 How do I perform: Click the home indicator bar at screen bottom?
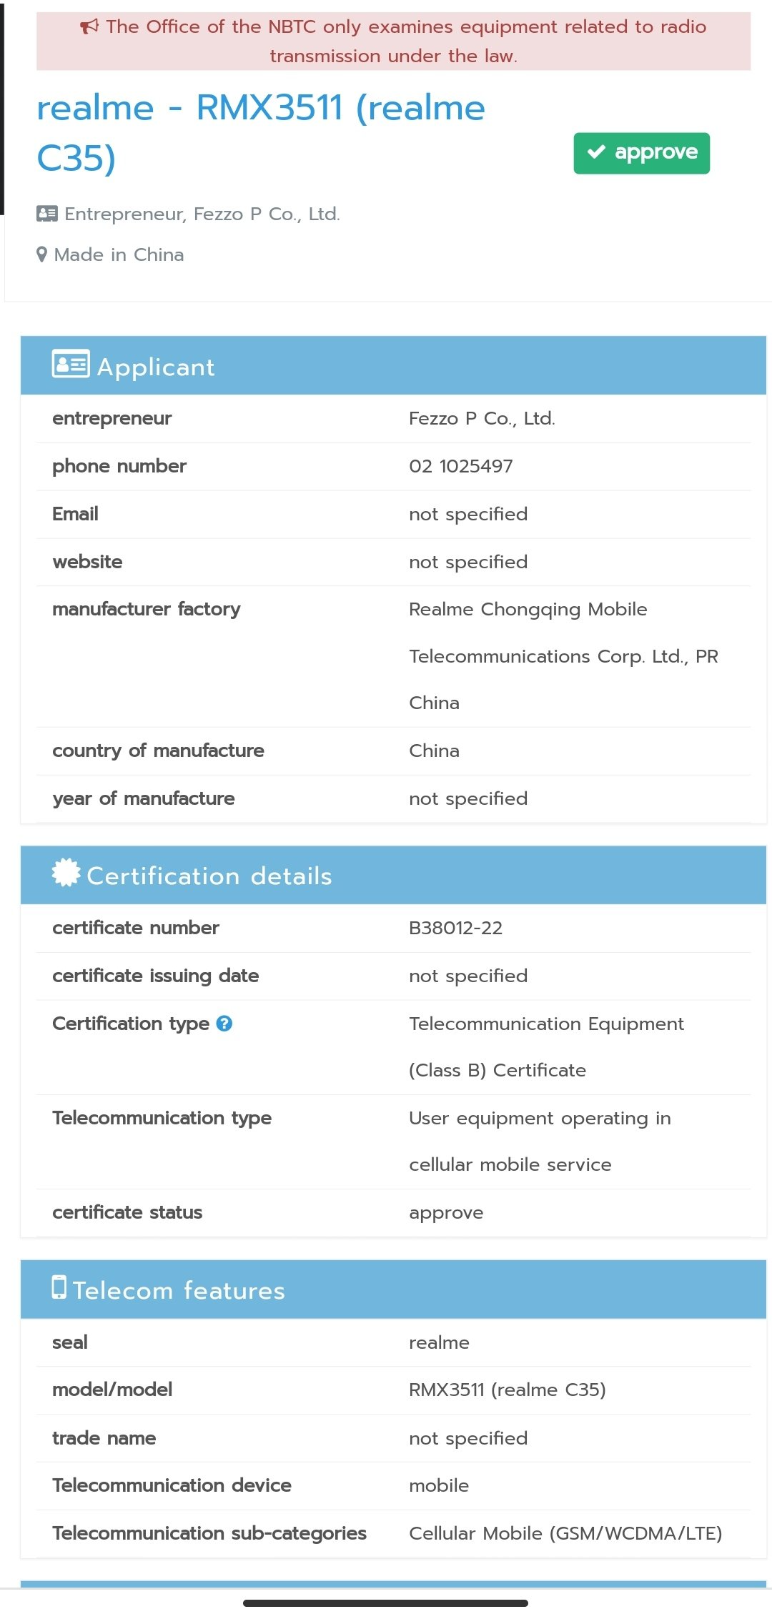pos(386,1603)
